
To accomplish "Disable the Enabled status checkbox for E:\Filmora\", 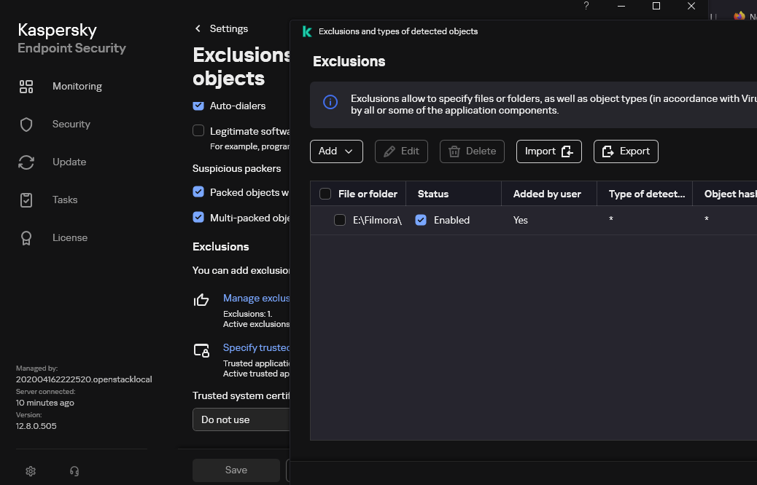I will (421, 220).
